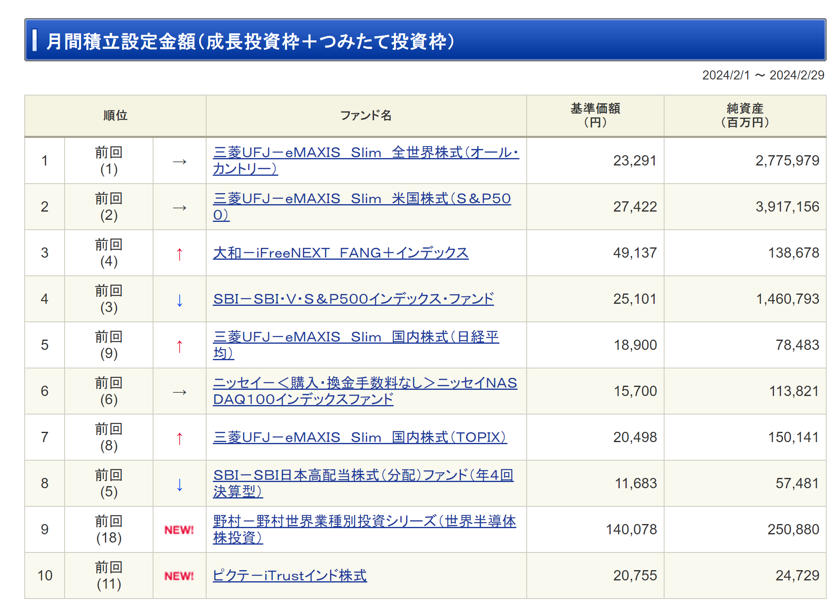Image resolution: width=839 pixels, height=608 pixels.
Task: Open iFreeNEXT FANG+ インデックス fund link
Action: [340, 253]
